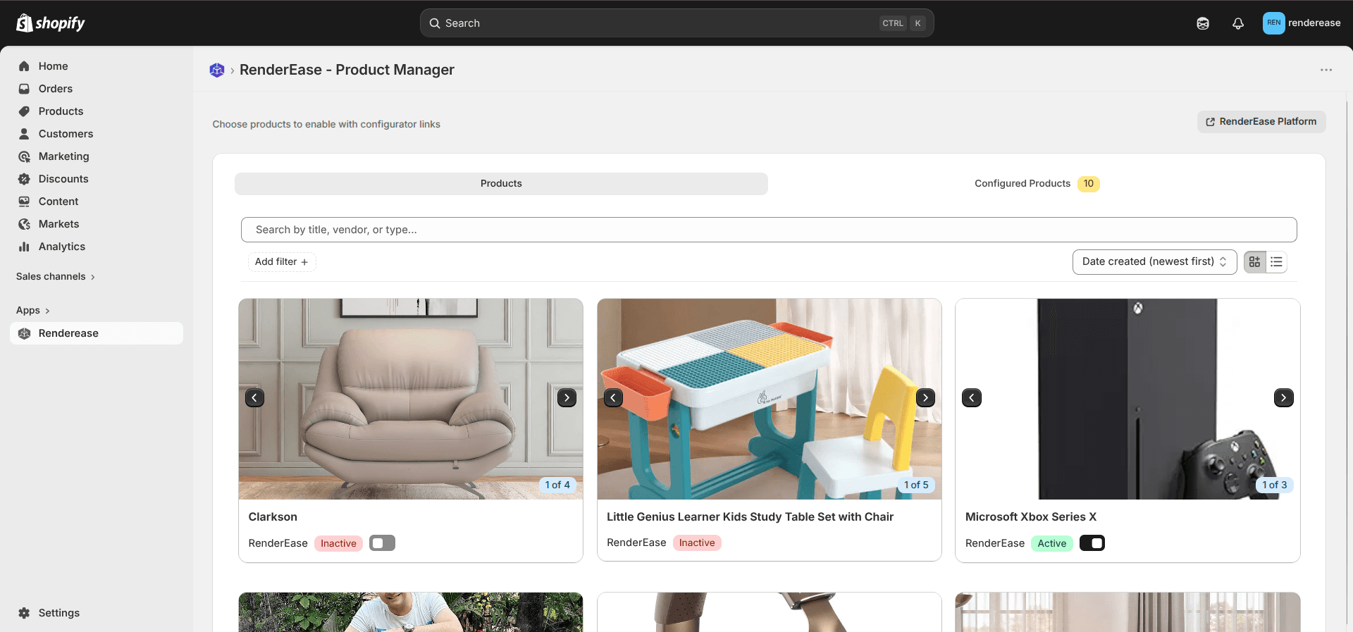Click the Renderease app icon in sidebar
1353x632 pixels.
(24, 333)
